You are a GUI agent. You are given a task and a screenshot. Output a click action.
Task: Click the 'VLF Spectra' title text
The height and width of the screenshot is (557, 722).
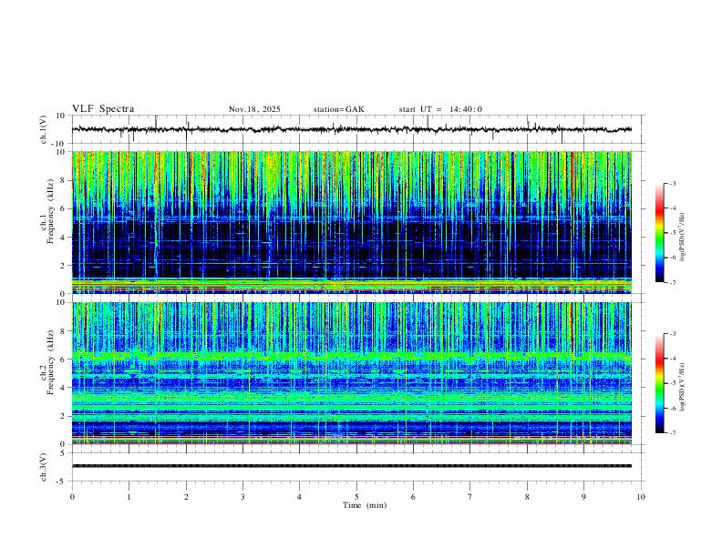tap(103, 109)
